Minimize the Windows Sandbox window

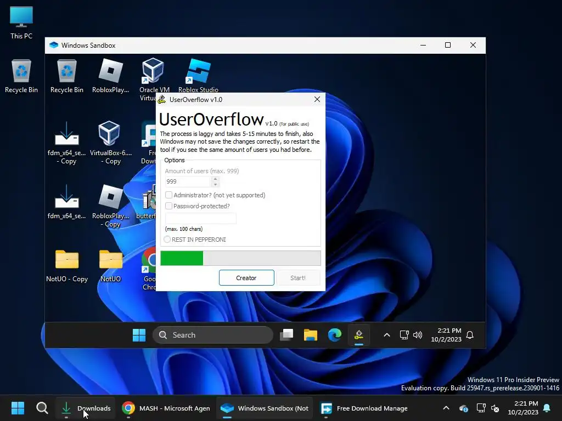pyautogui.click(x=423, y=45)
